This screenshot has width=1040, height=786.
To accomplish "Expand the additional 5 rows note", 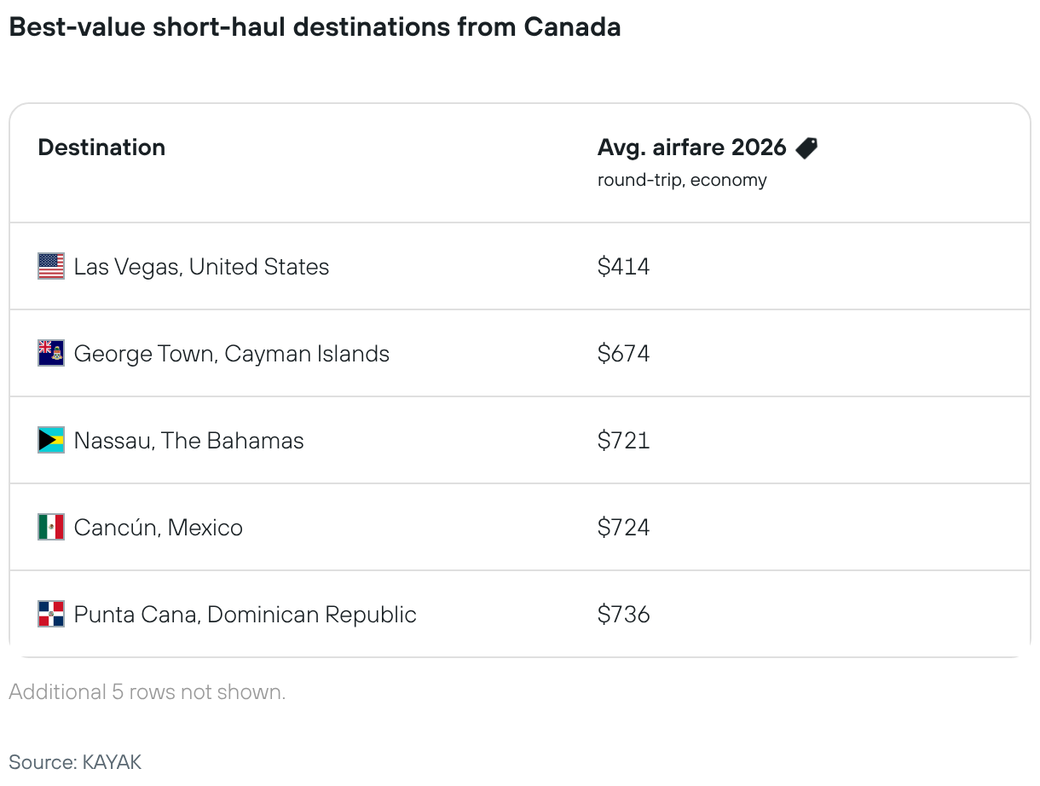I will coord(147,692).
